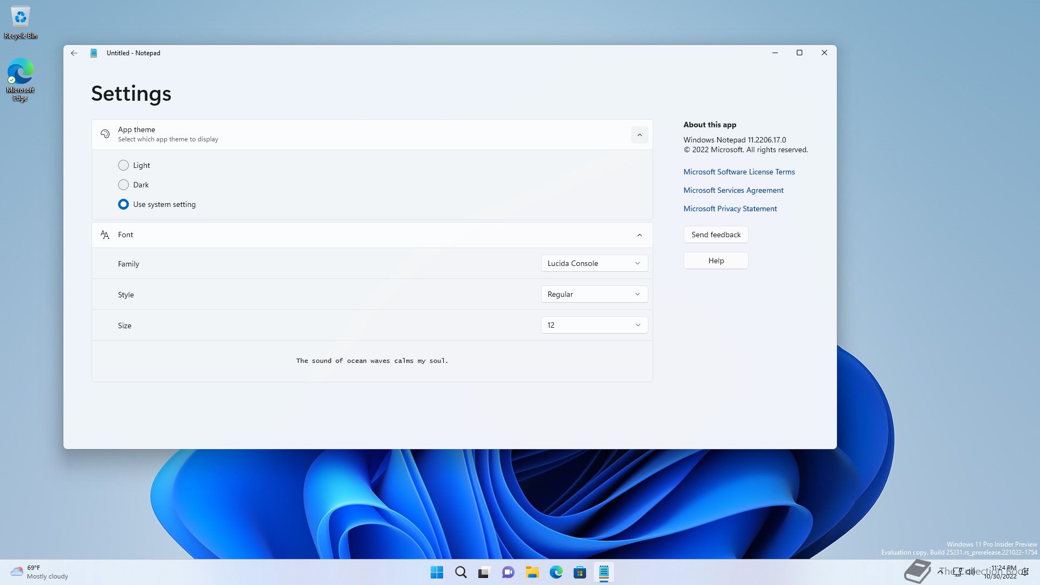Collapse the App theme section

(x=639, y=135)
